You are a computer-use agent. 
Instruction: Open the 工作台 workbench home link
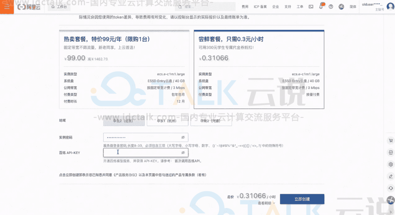point(59,7)
